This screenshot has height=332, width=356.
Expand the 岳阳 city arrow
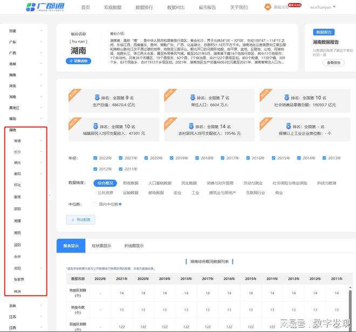click(41, 268)
